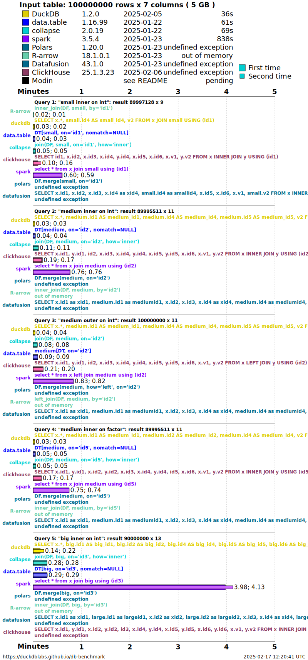
Task: Click 'left_join(DF, medium, by='id2')' code
Action: coord(75,399)
